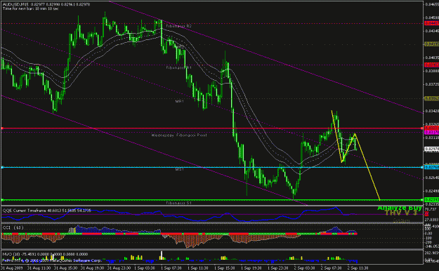Click the '1 Sep 19:30' time axis label
439x271 pixels.
point(251,268)
